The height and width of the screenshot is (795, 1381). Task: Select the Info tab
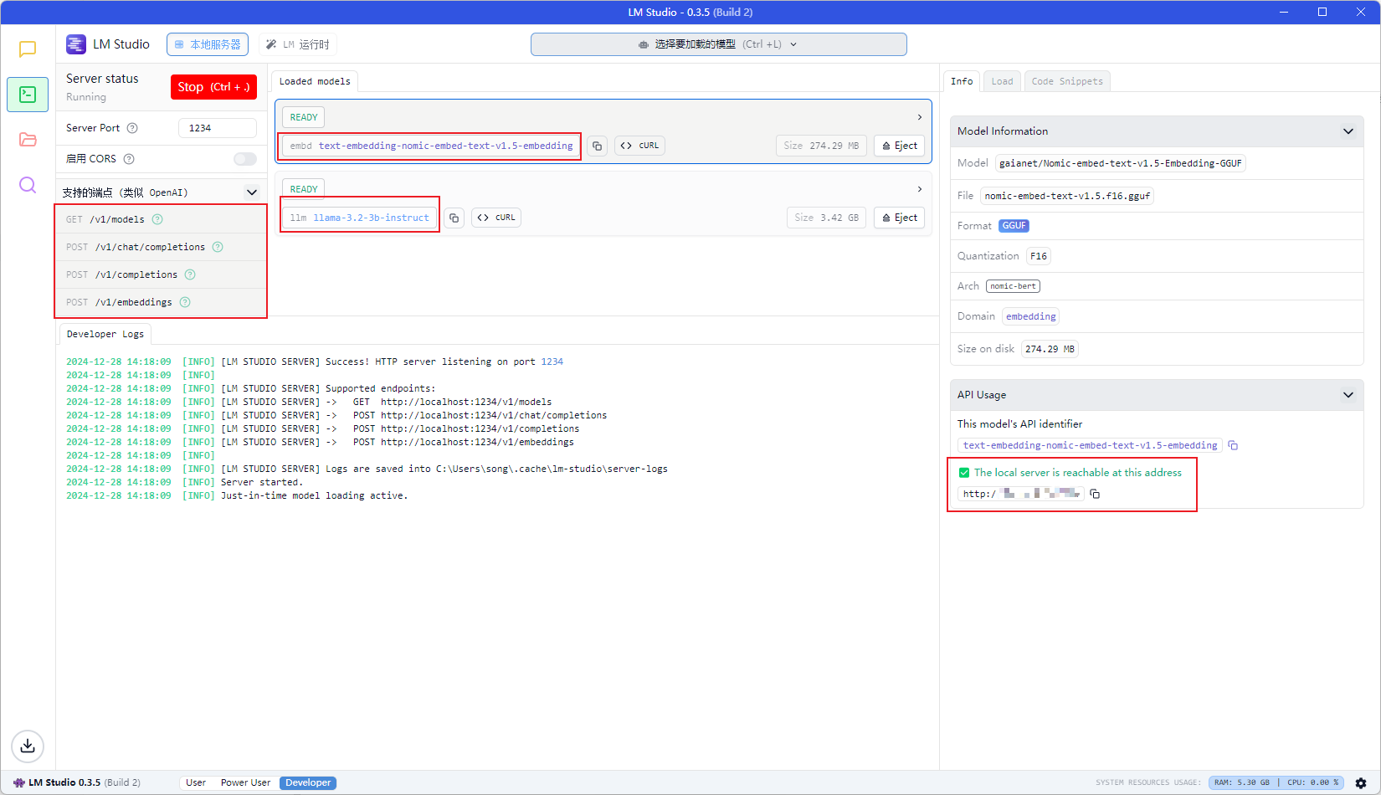962,81
